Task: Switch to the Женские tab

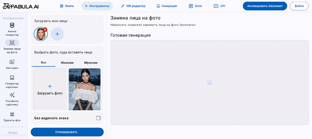Action: [x=67, y=63]
